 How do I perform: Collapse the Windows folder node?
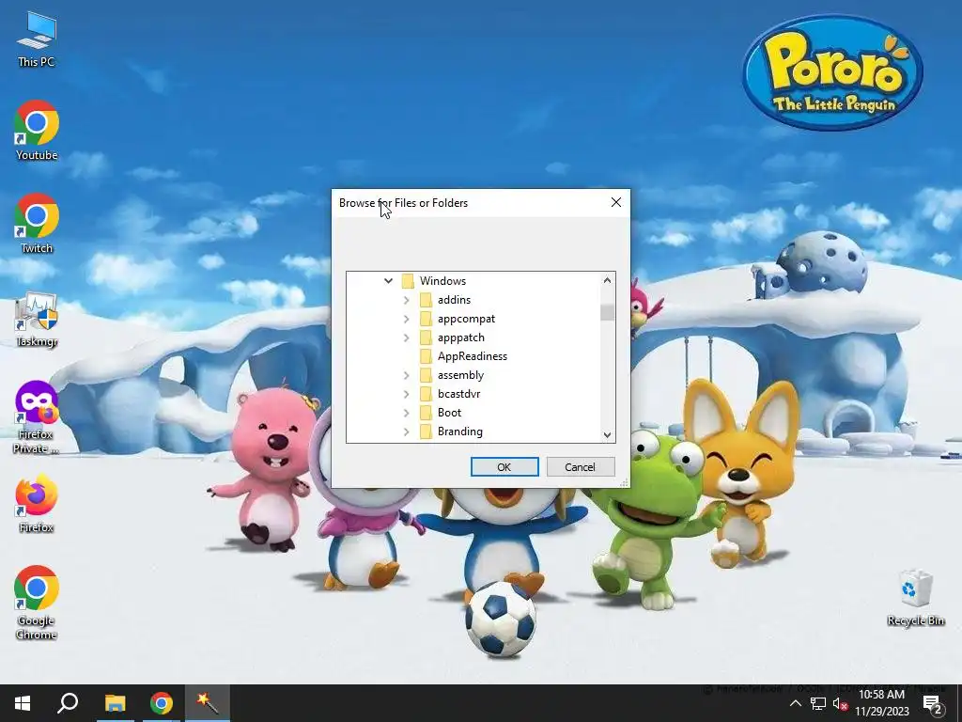click(x=388, y=280)
